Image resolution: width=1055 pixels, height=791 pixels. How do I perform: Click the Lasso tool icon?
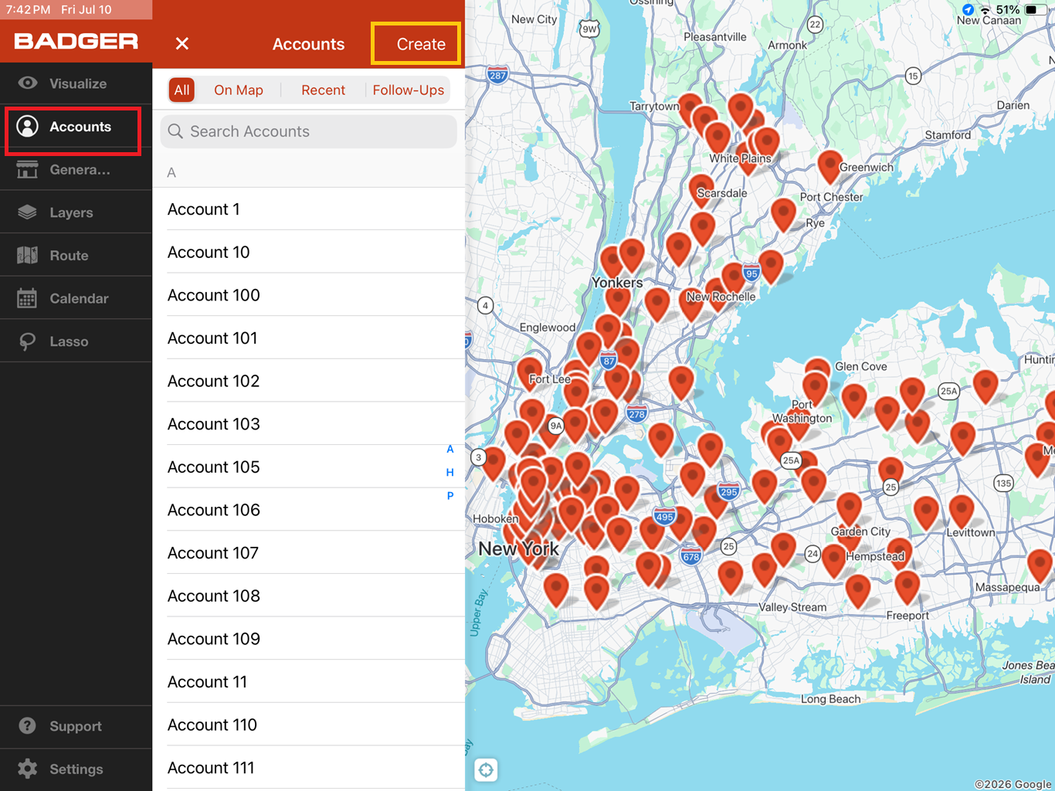point(27,341)
